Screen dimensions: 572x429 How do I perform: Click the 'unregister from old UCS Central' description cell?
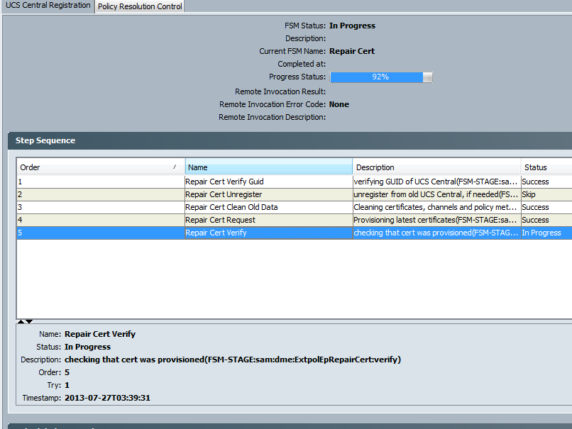(x=436, y=194)
